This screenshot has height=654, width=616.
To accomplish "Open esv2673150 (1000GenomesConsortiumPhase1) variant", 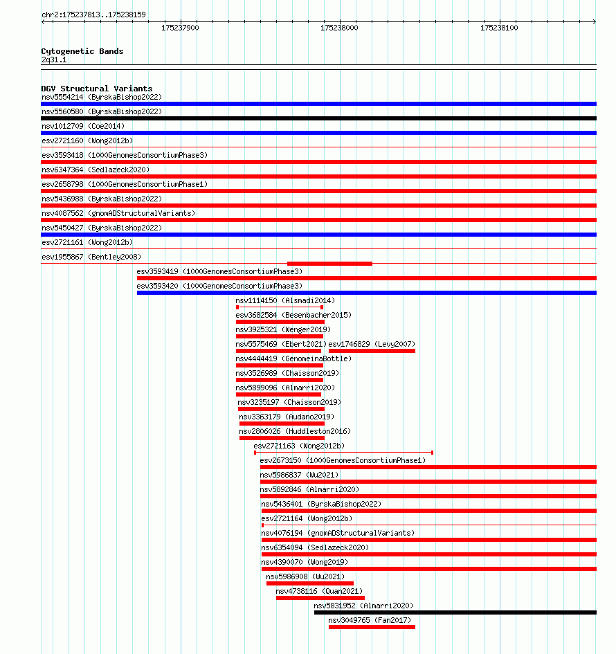I will pos(343,460).
